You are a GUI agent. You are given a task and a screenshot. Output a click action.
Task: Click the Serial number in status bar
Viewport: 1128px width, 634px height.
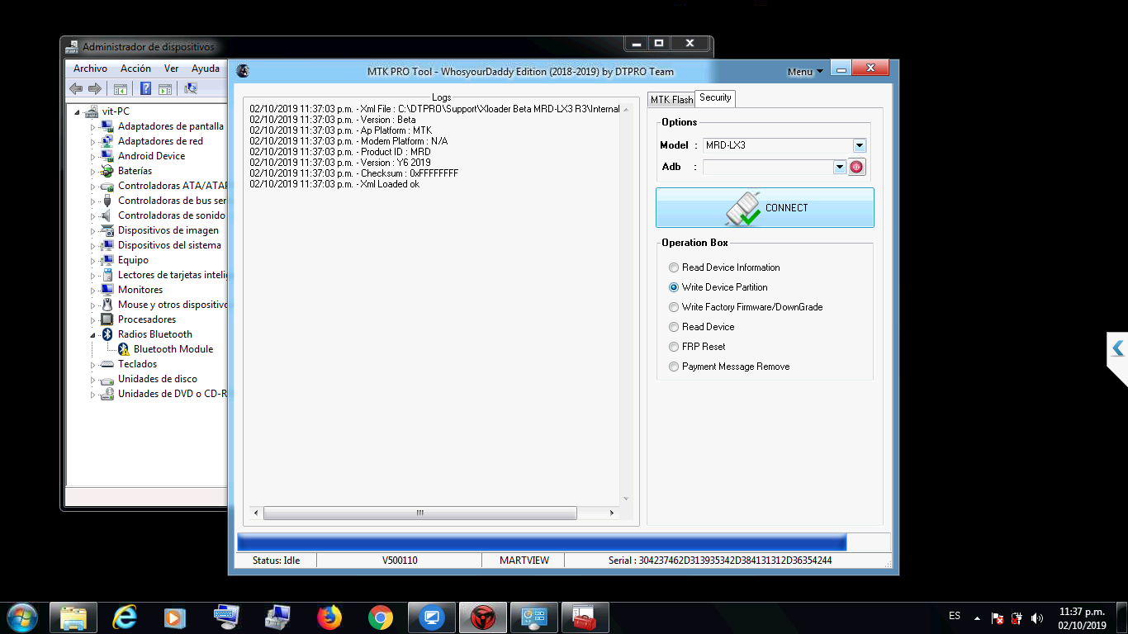720,561
